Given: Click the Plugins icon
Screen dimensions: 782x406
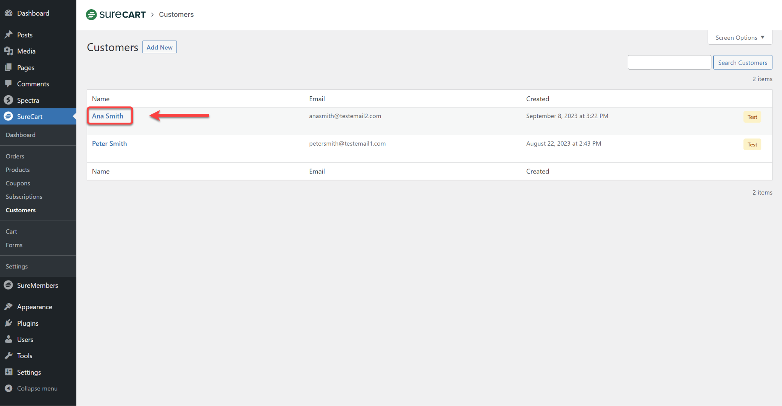Looking at the screenshot, I should point(9,323).
